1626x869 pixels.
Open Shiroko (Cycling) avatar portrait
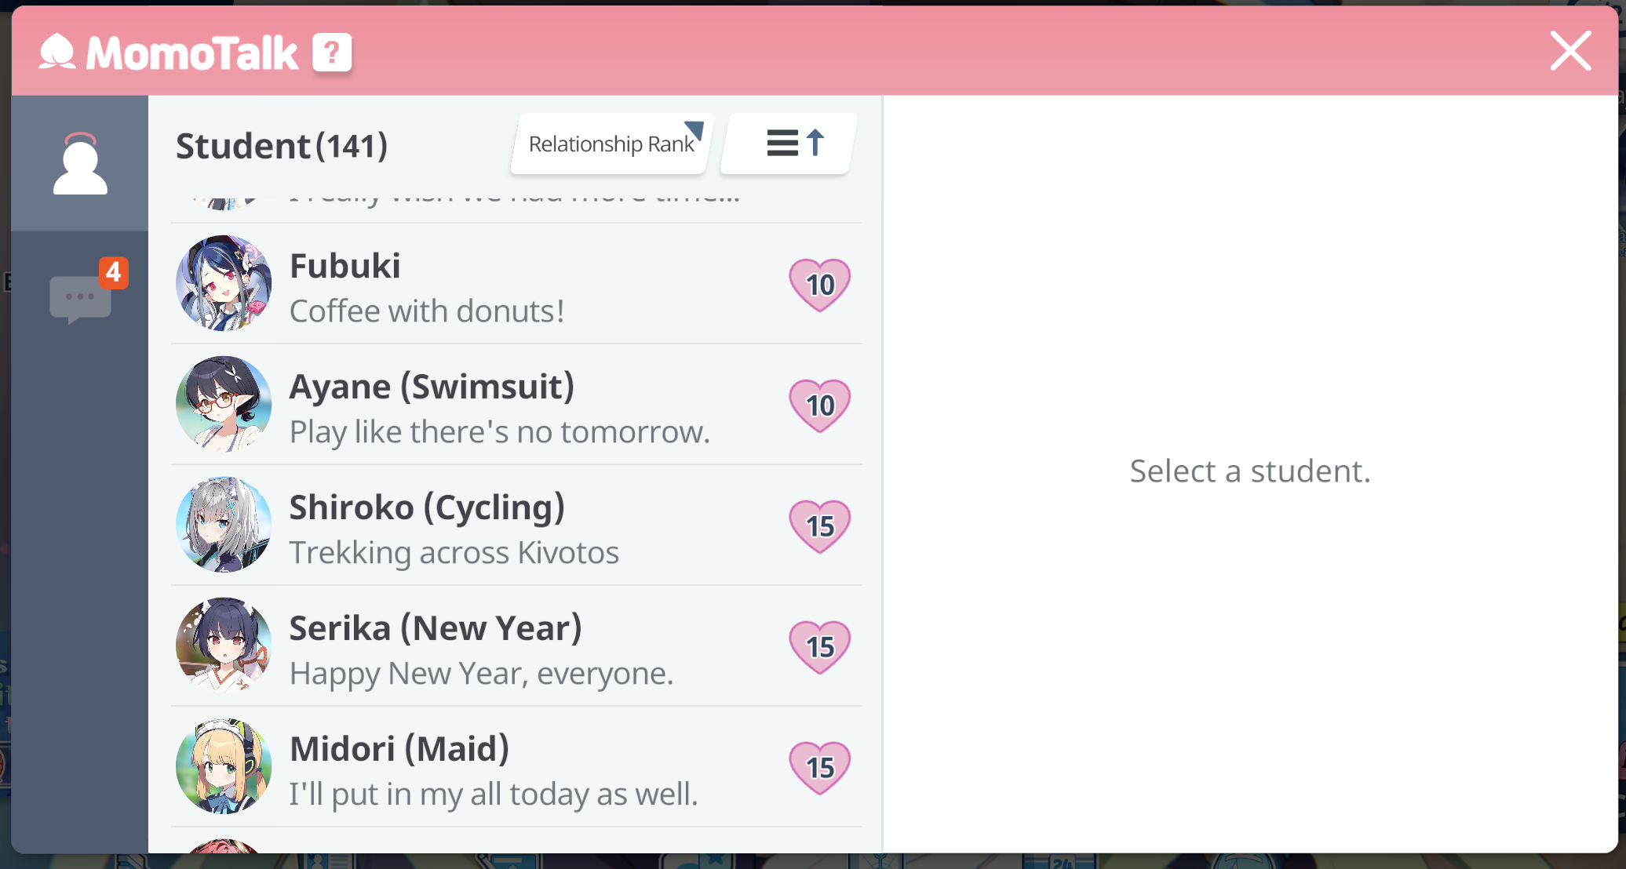pos(224,525)
